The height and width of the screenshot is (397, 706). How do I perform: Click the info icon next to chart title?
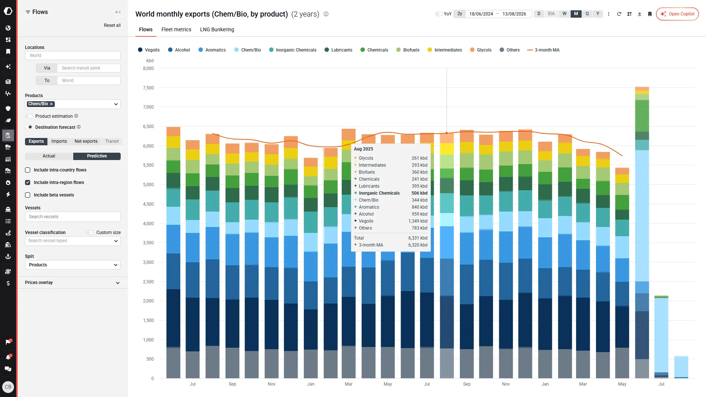326,14
